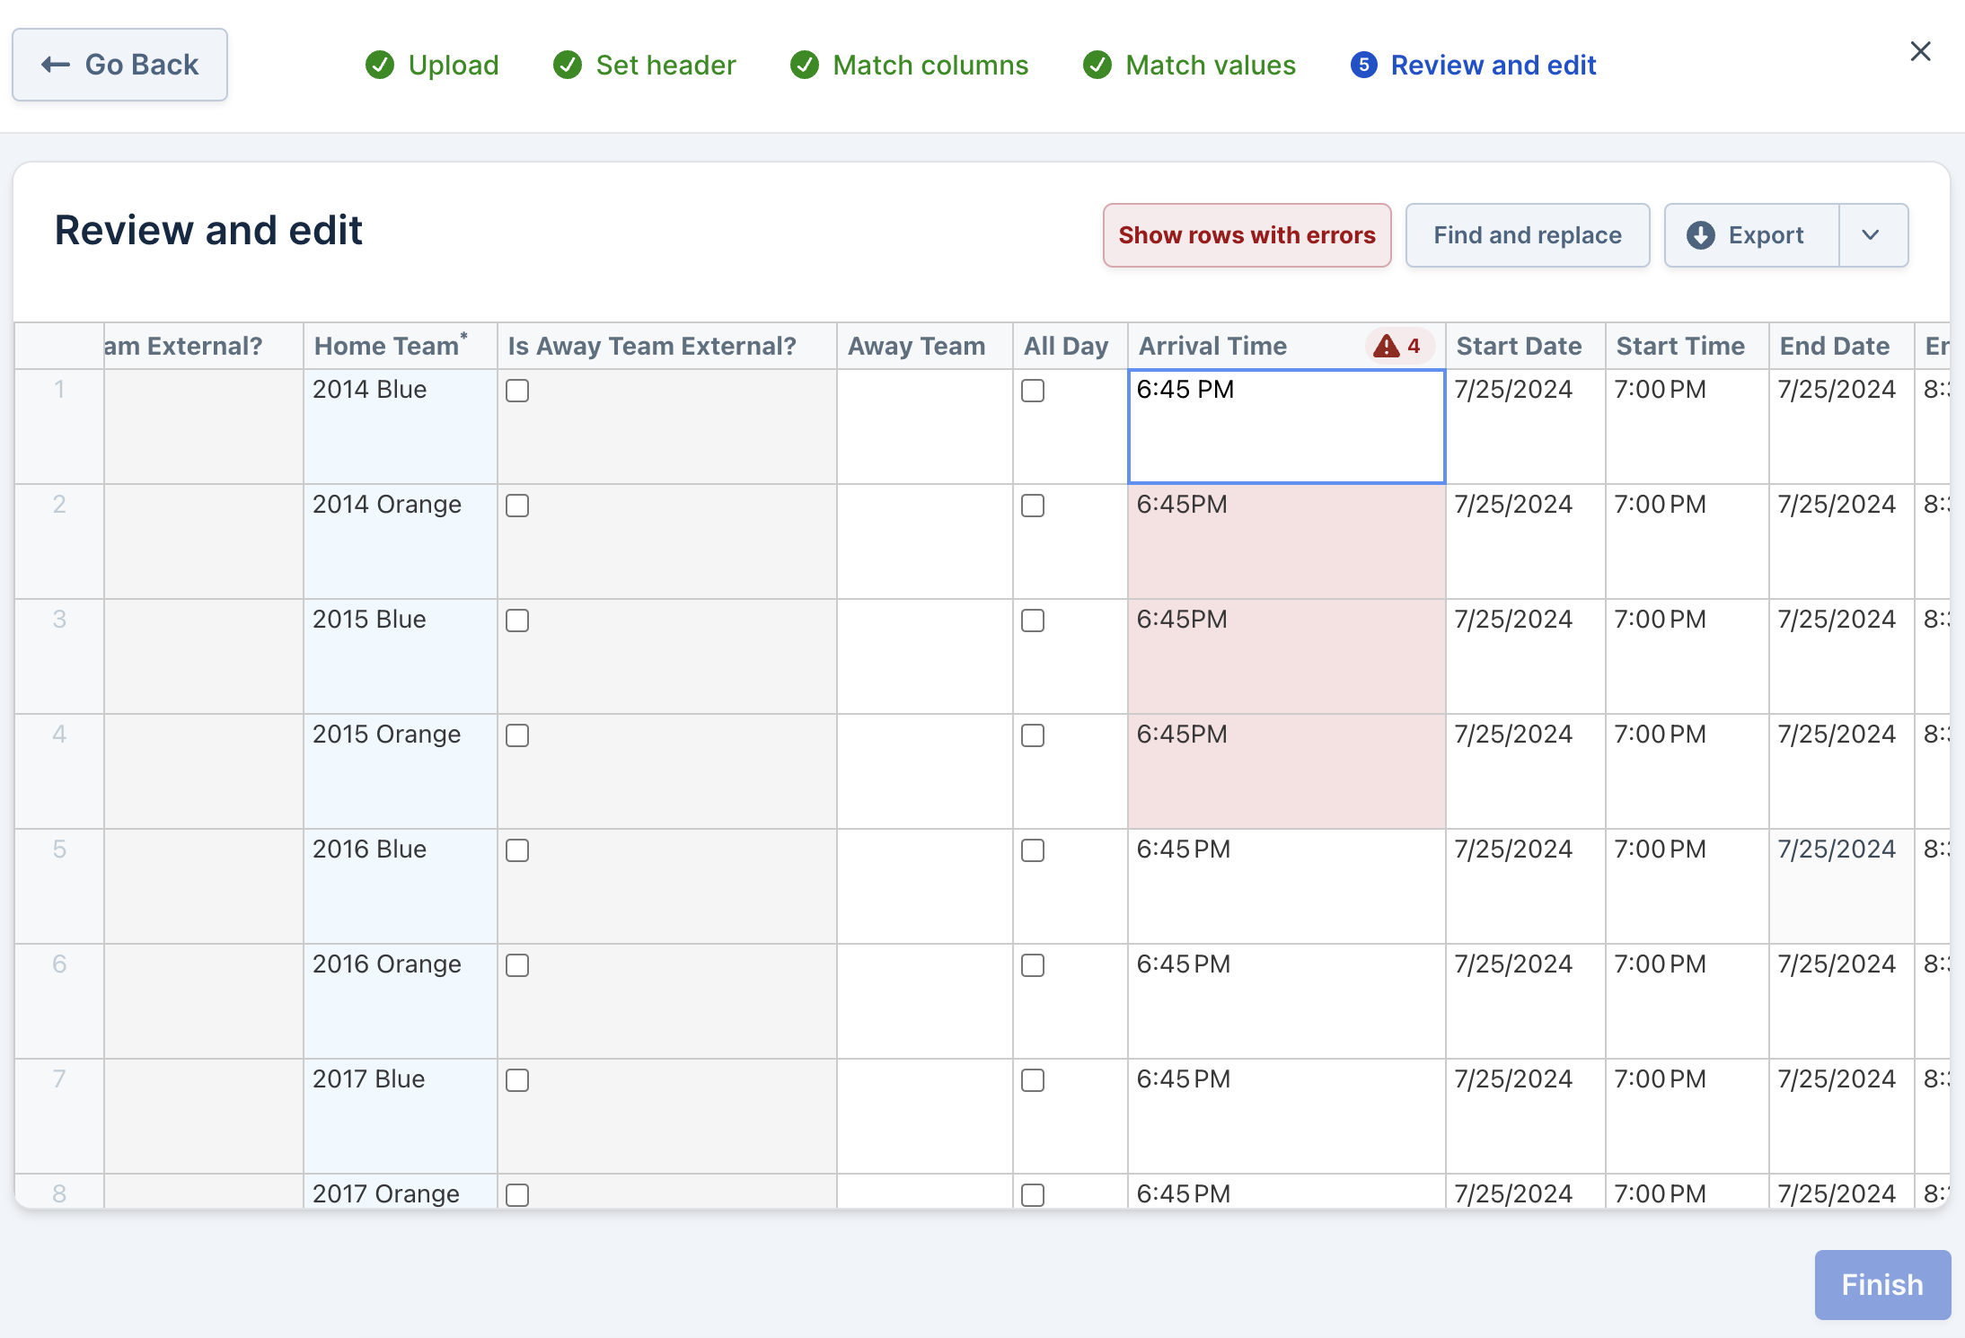
Task: Open Find and replace
Action: click(x=1527, y=235)
